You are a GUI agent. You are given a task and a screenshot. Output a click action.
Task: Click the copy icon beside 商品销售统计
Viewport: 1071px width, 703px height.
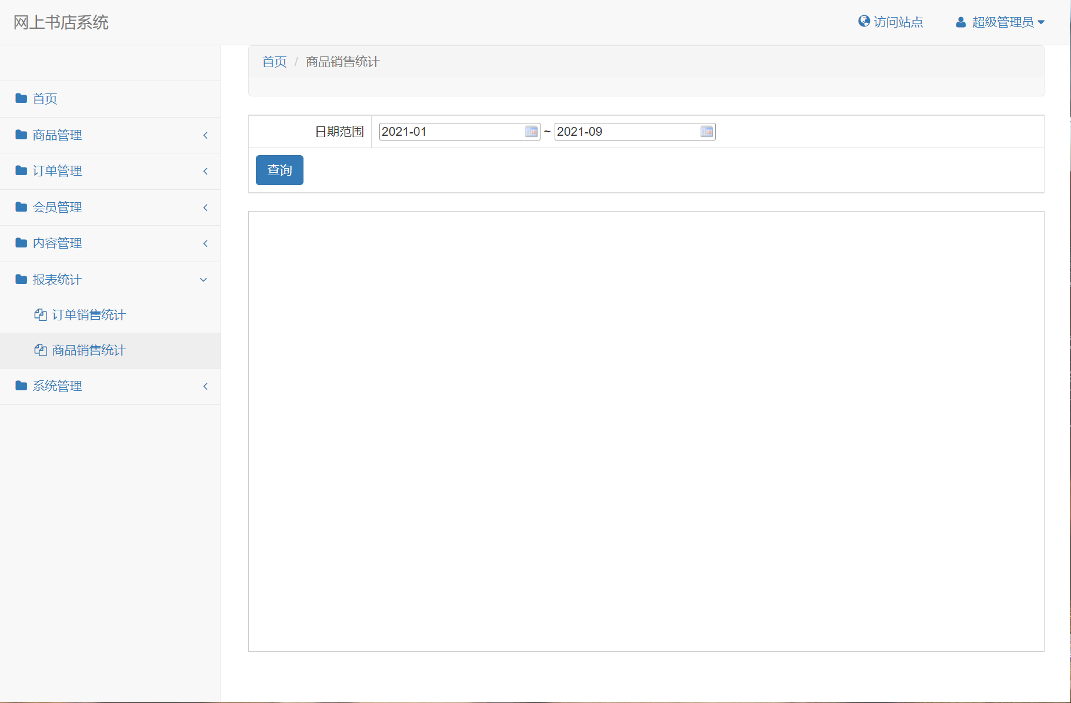(41, 350)
